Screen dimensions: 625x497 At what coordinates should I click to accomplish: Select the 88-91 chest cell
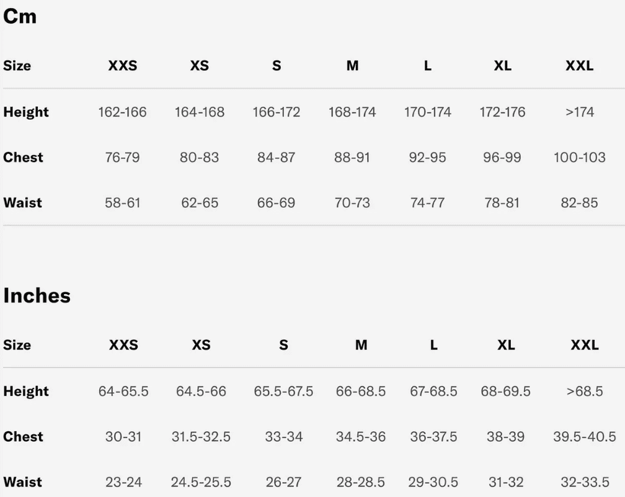tap(352, 158)
